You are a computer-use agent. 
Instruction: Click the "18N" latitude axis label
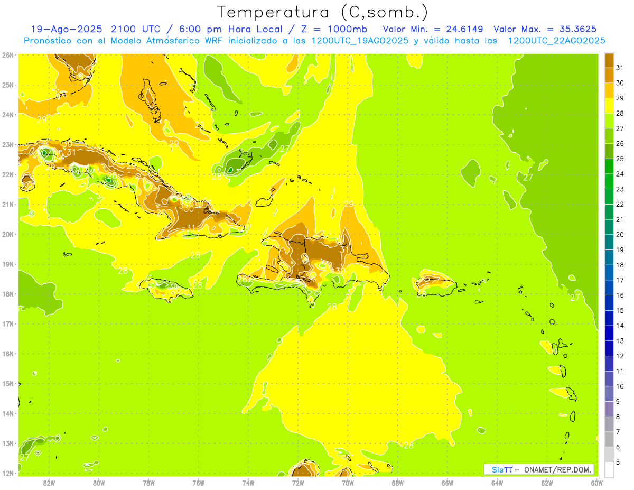coord(8,294)
